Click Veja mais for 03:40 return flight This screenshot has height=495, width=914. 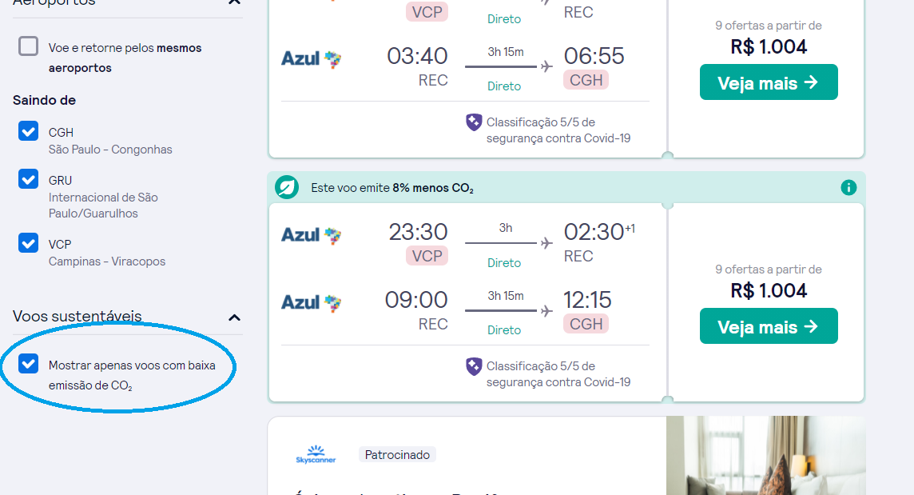pos(768,82)
